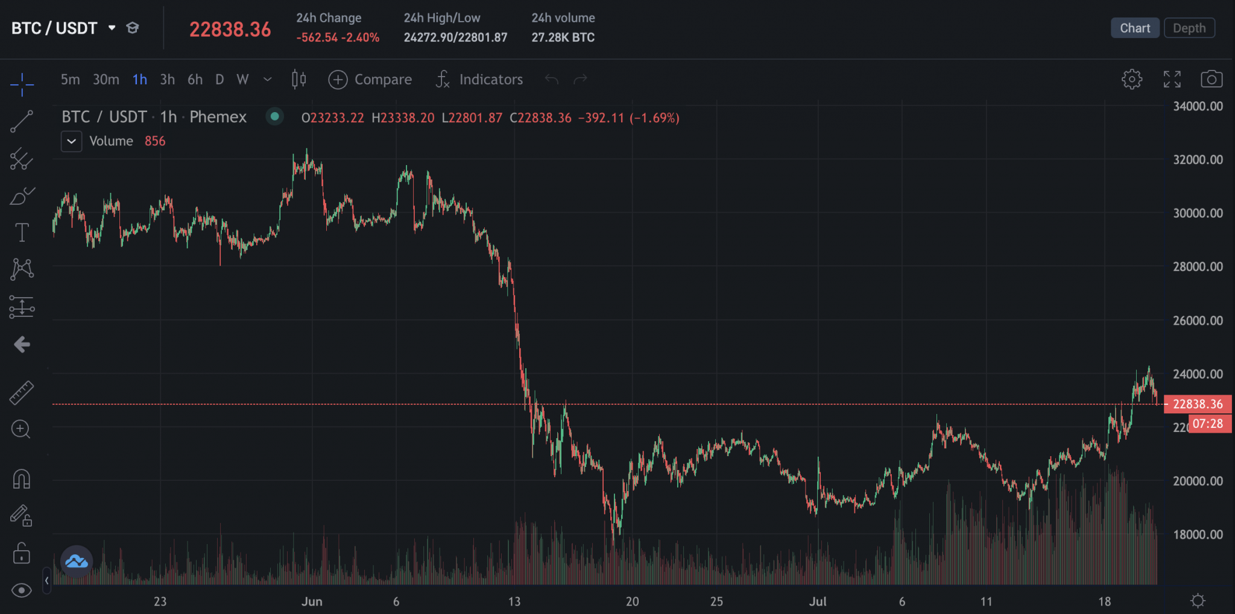Image resolution: width=1235 pixels, height=614 pixels.
Task: Open the Compare dialog
Action: [x=370, y=79]
